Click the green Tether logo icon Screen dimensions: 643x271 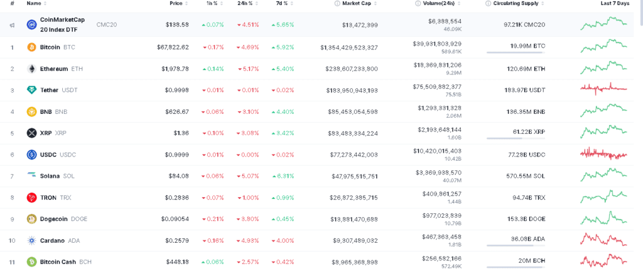[x=31, y=90]
